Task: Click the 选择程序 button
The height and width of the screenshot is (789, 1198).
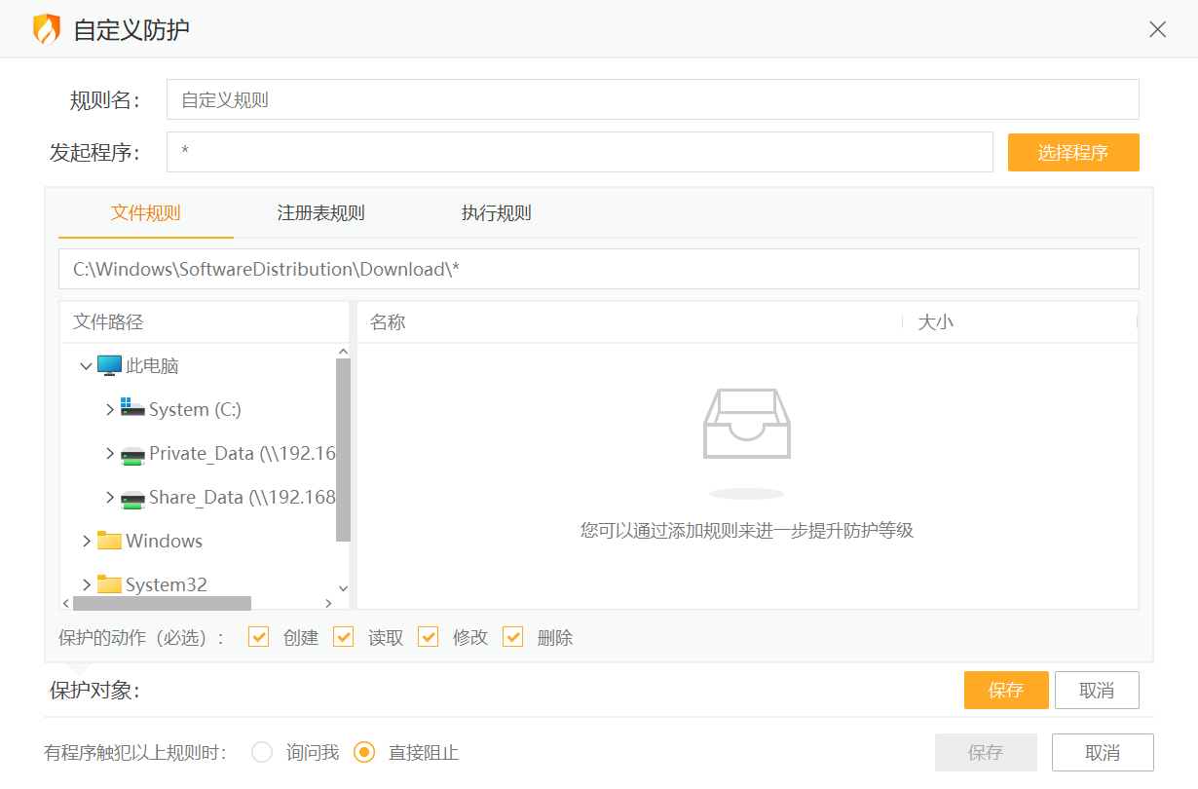Action: click(x=1073, y=153)
